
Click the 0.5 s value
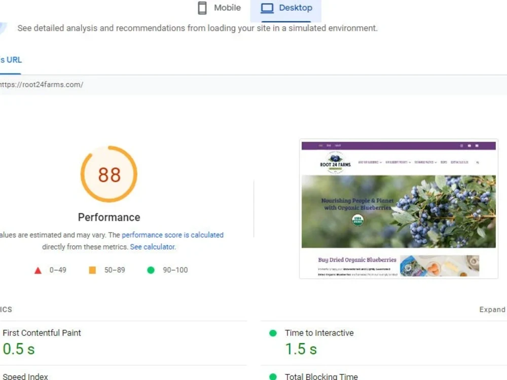coord(19,349)
